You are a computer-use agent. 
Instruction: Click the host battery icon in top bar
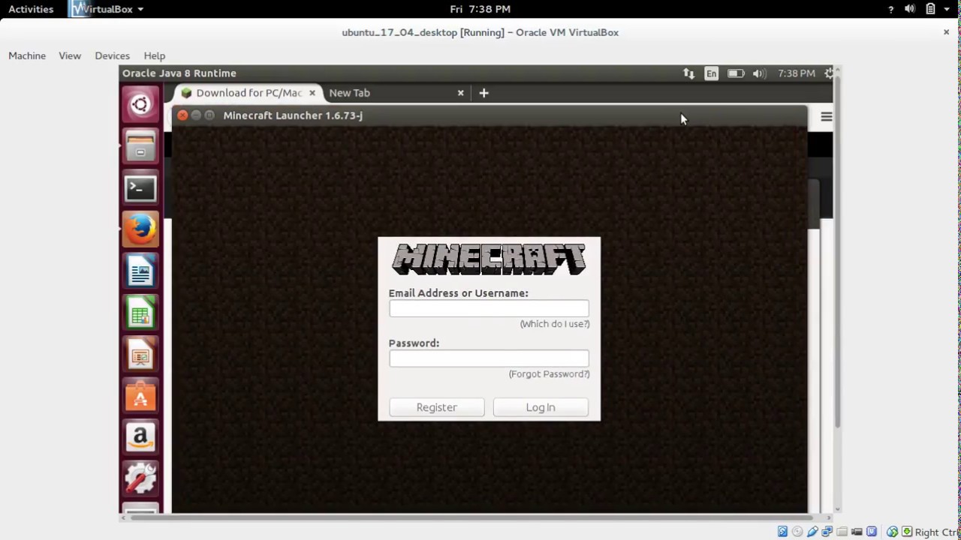click(x=930, y=9)
